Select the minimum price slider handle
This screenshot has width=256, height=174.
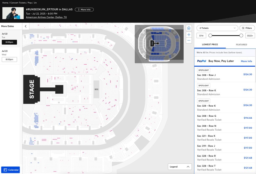pyautogui.click(x=210, y=35)
